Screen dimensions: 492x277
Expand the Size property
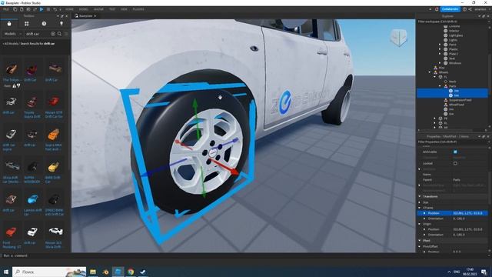[x=420, y=202]
